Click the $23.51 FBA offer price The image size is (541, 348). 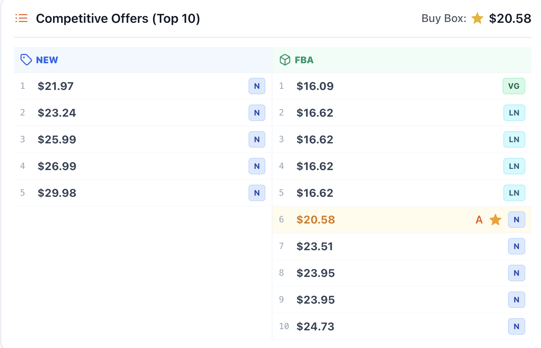coord(315,246)
